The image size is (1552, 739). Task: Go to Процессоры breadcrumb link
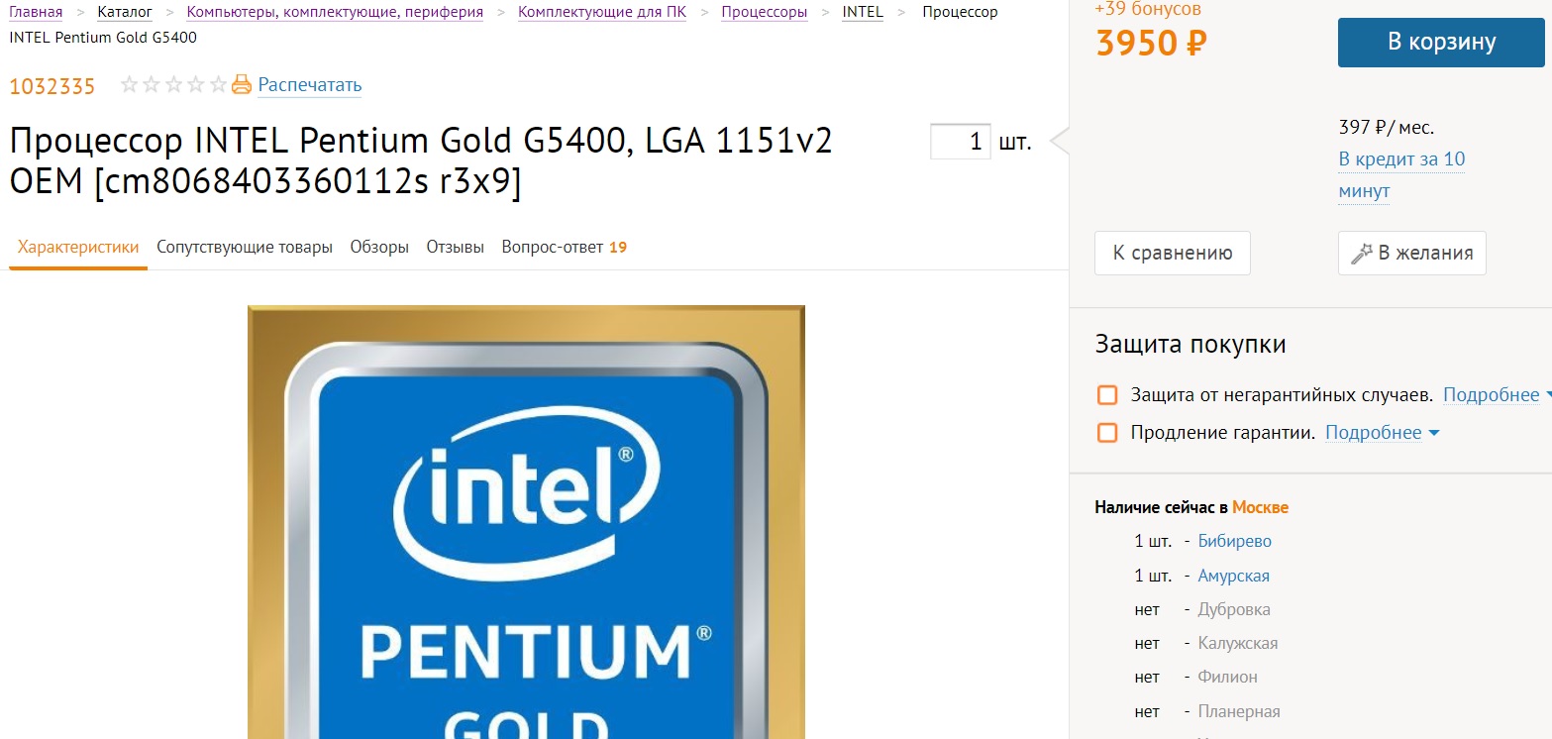tap(764, 12)
